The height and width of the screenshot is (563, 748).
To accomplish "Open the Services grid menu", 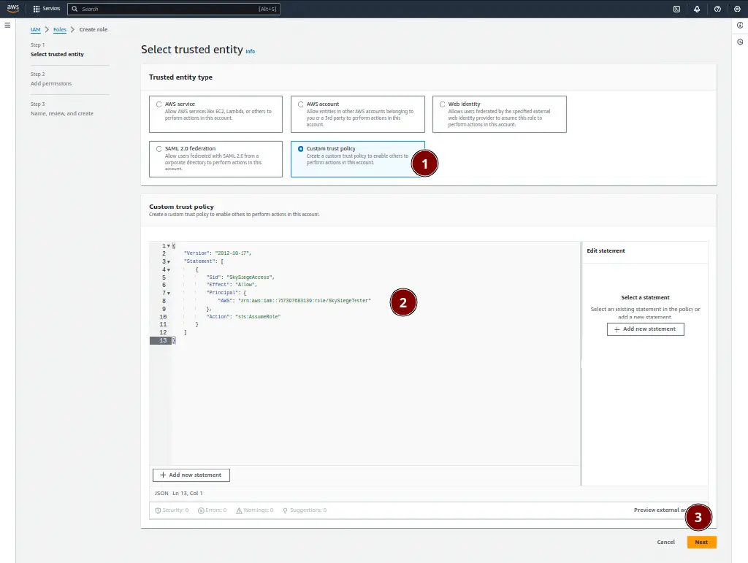I will [46, 9].
